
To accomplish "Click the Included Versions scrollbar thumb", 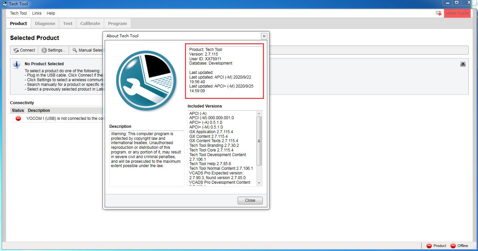I will 259,141.
